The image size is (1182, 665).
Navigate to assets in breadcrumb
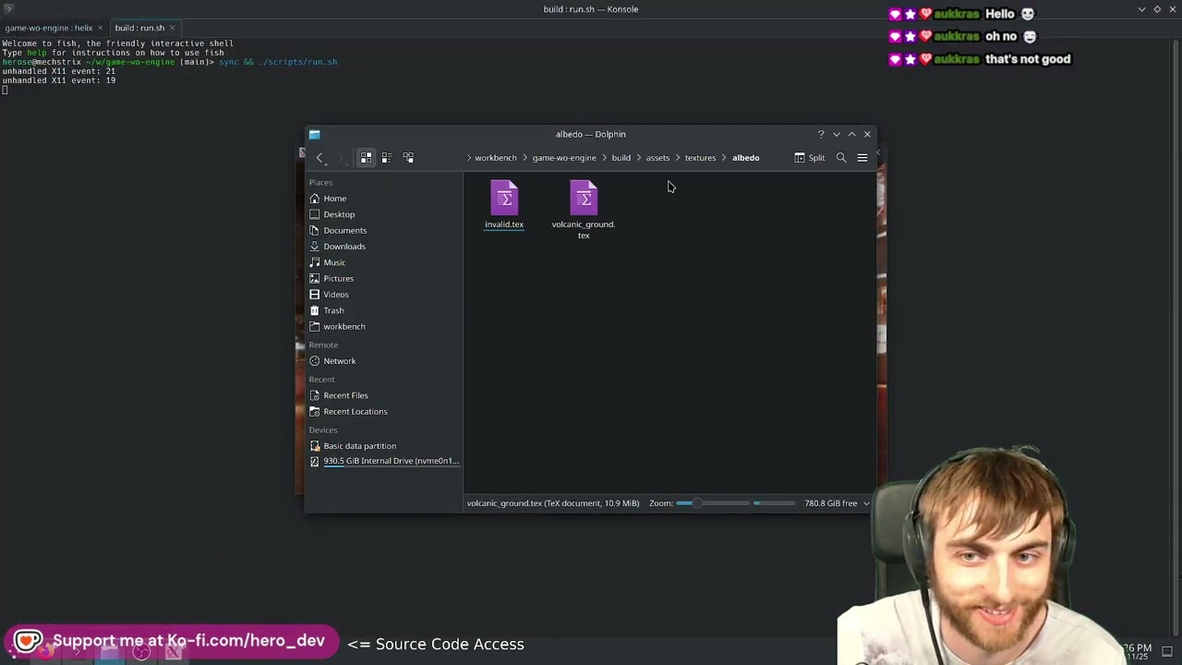(x=657, y=158)
